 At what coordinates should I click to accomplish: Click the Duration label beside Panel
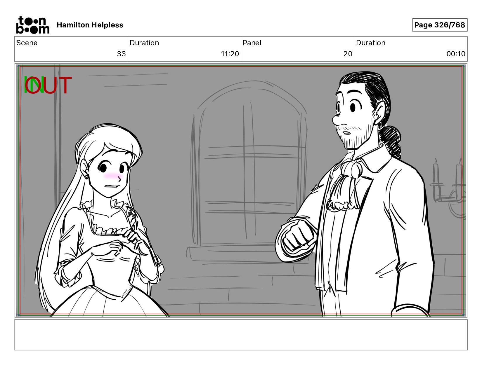(371, 43)
